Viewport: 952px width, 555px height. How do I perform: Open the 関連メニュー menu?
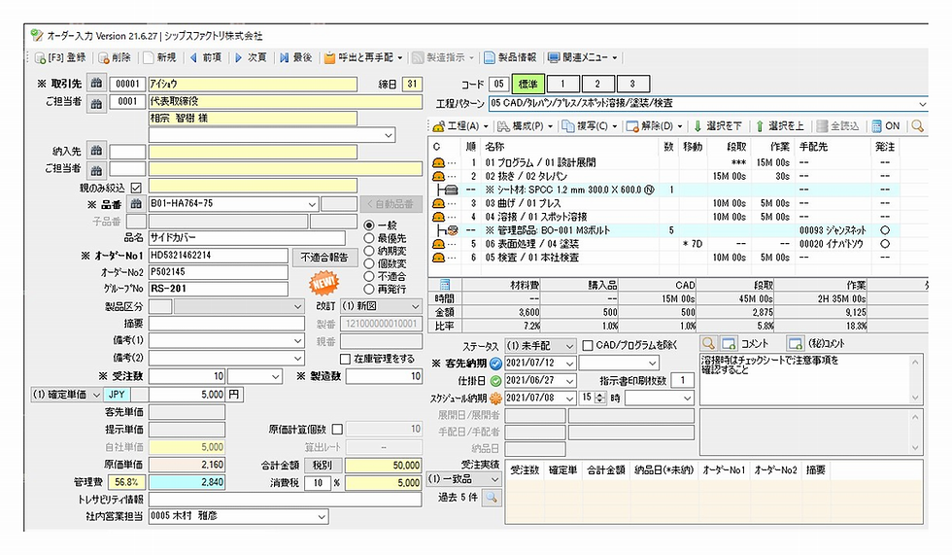pyautogui.click(x=582, y=57)
